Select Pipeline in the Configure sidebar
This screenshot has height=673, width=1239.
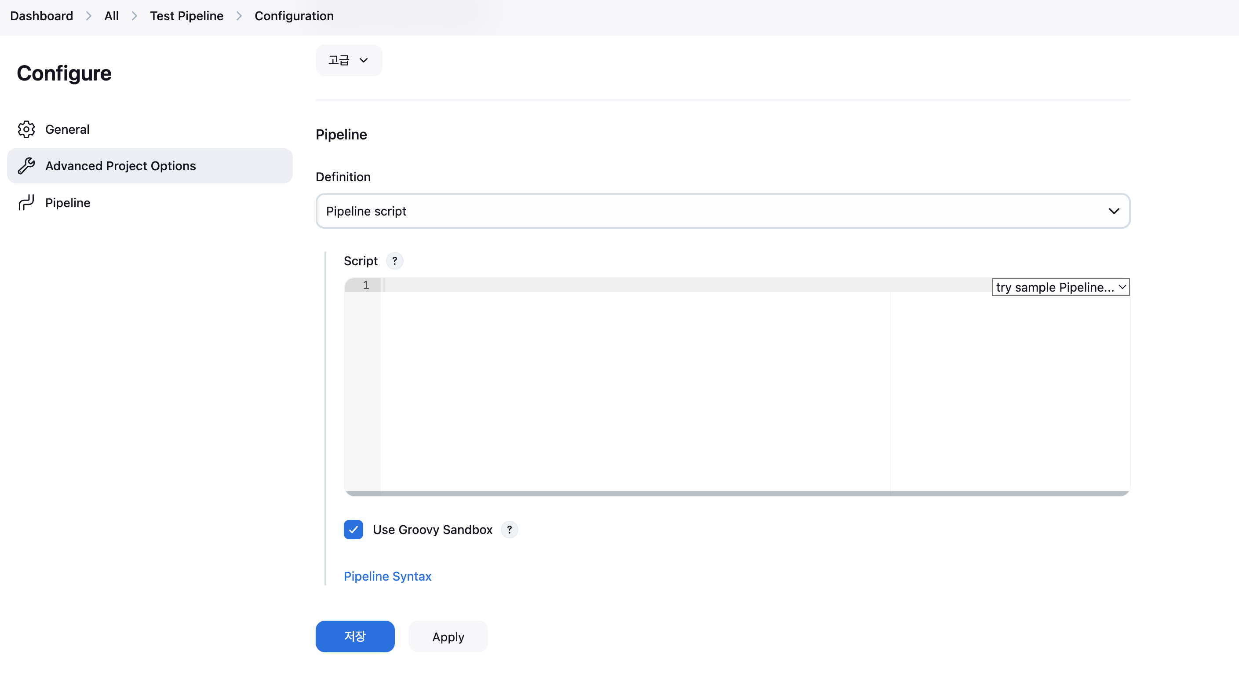coord(149,202)
